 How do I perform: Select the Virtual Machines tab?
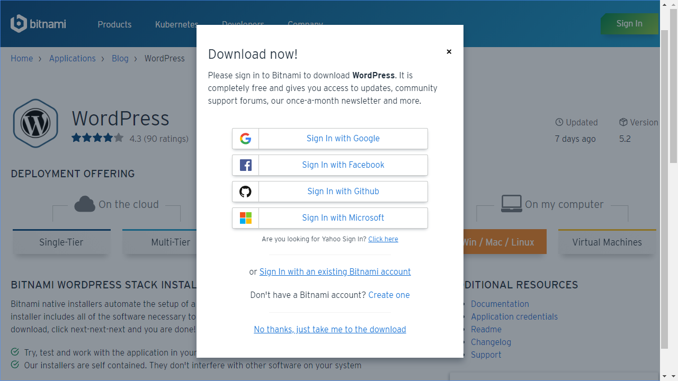point(607,242)
